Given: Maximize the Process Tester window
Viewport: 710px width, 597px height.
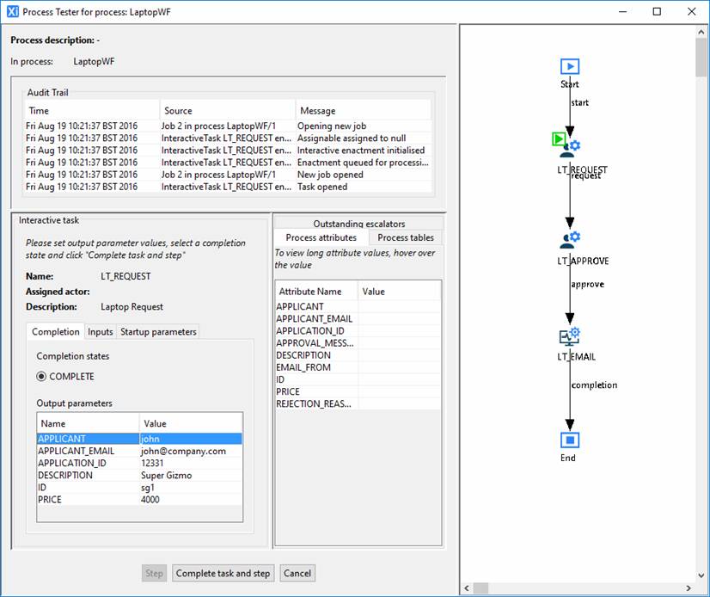Looking at the screenshot, I should [658, 12].
